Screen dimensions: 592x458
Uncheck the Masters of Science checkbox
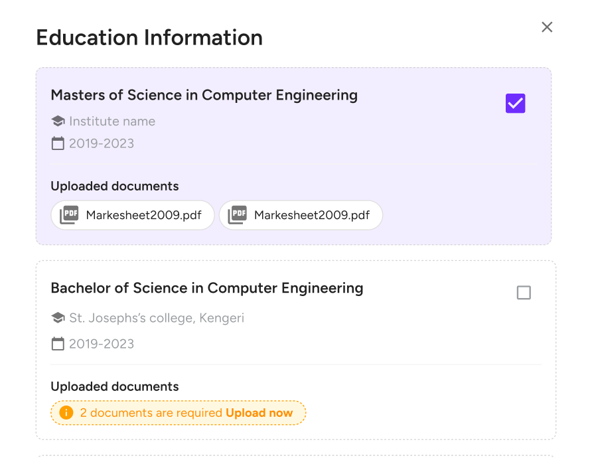515,104
